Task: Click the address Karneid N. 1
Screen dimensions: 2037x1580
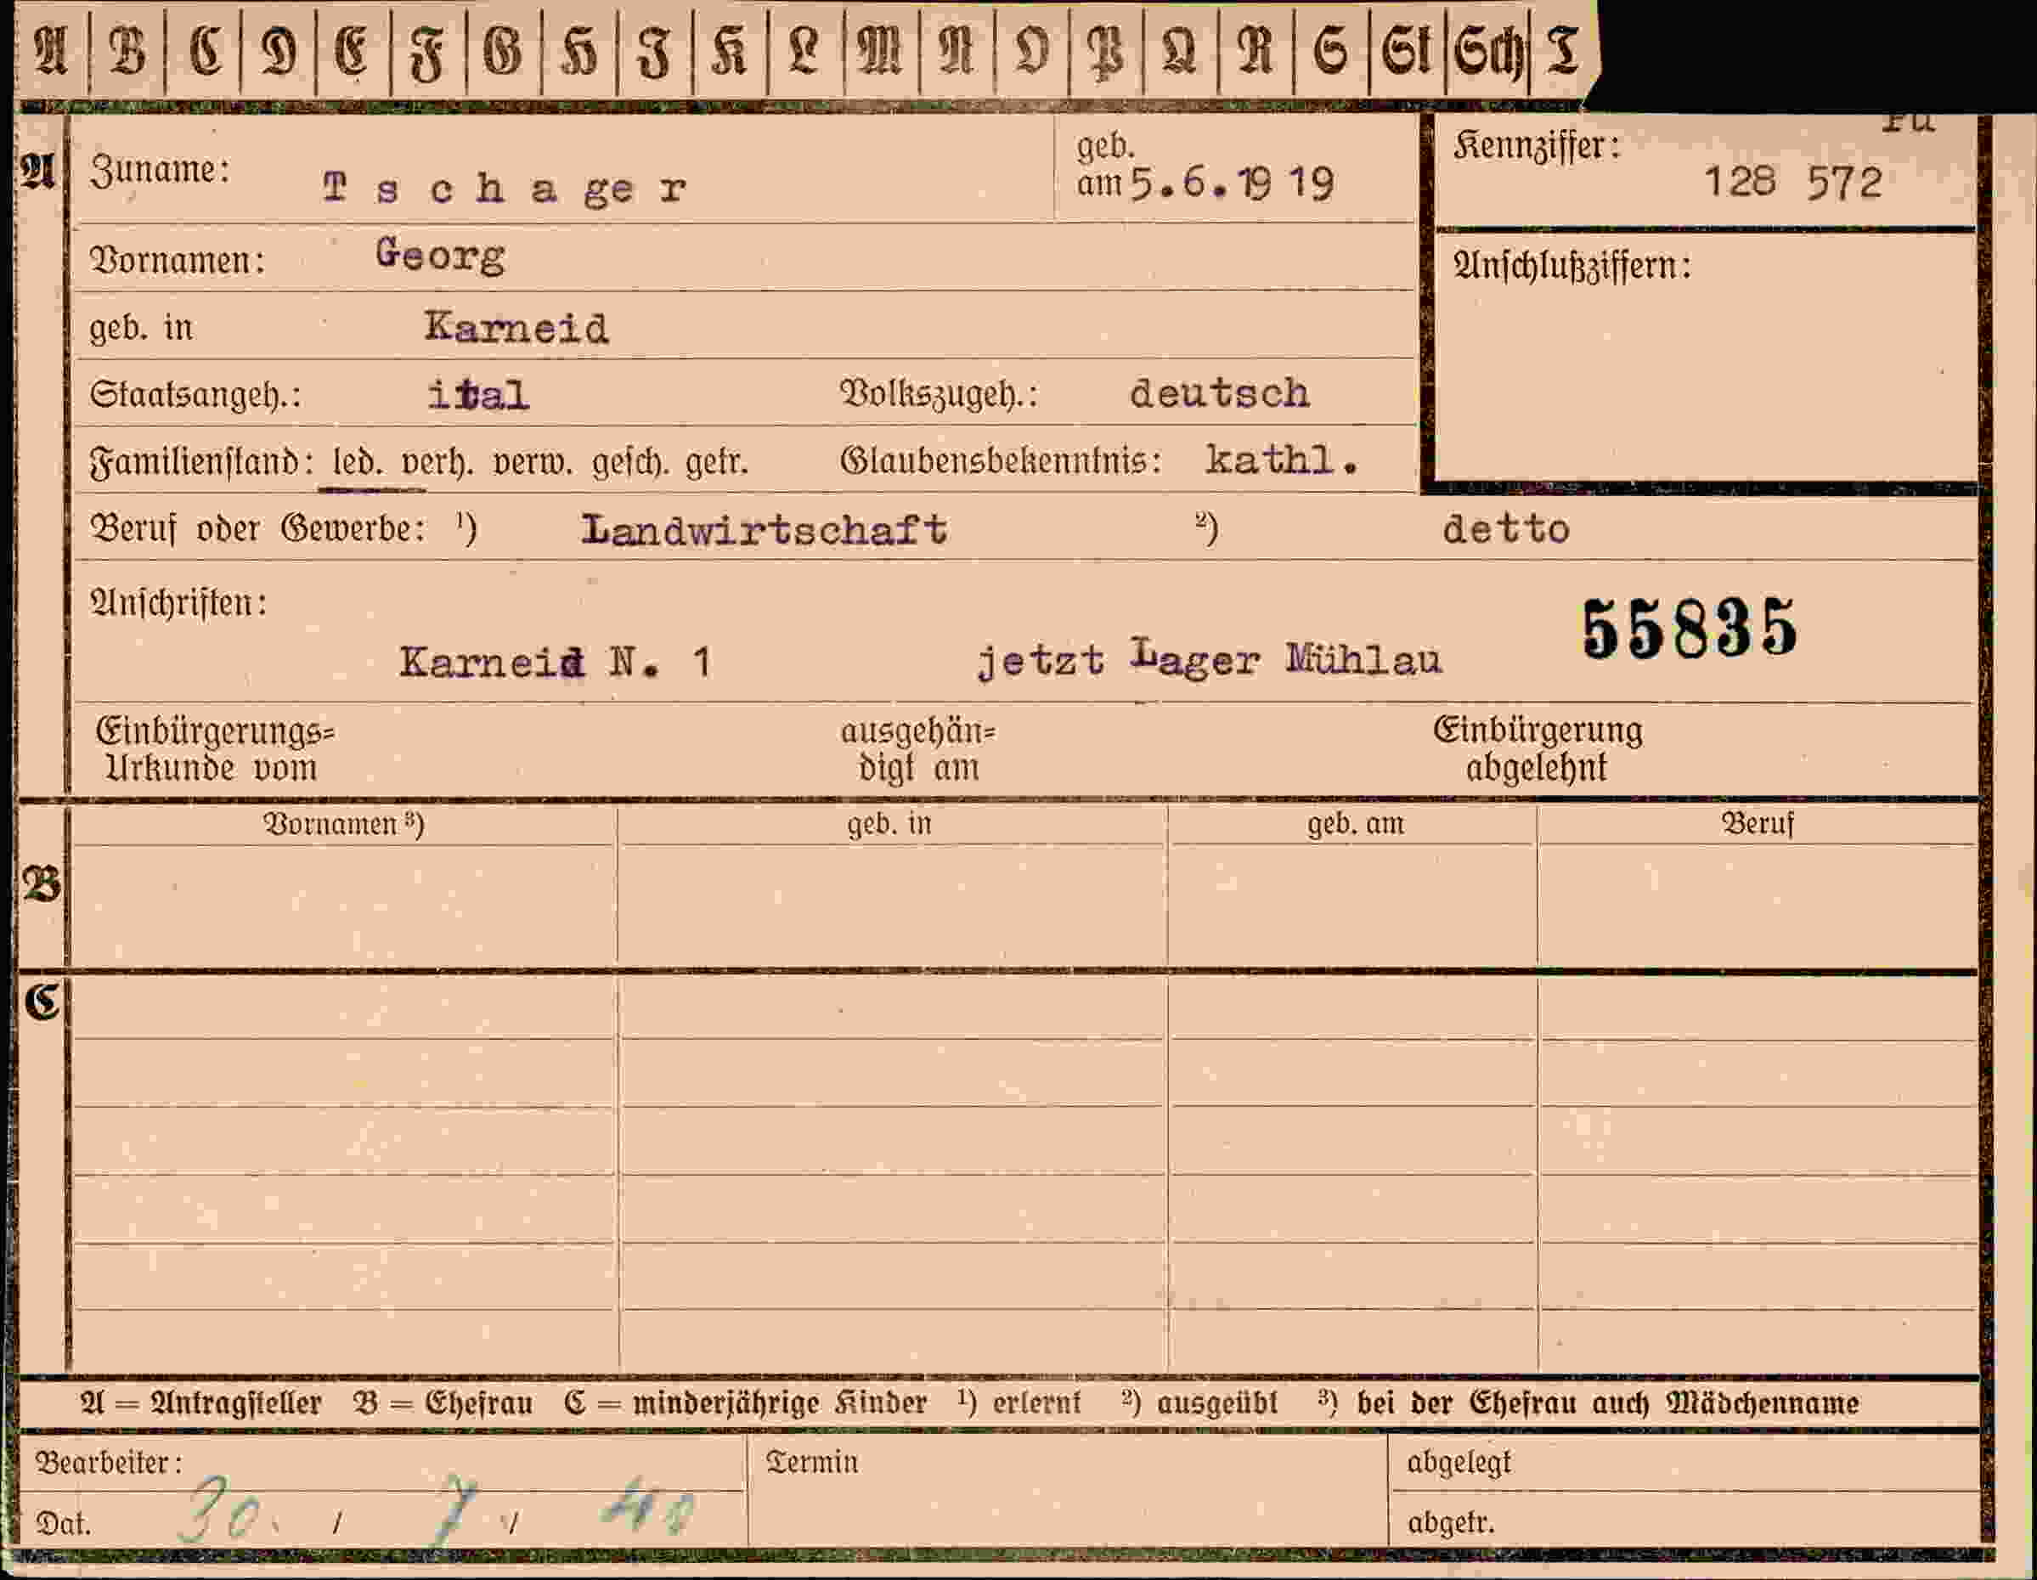Action: [x=556, y=663]
